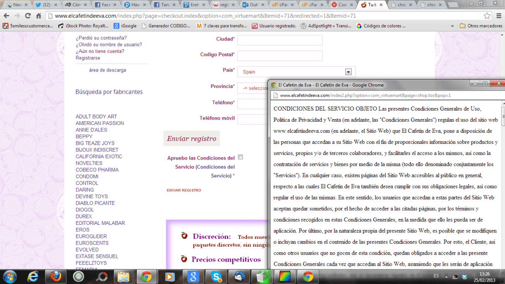The image size is (505, 284).
Task: Close the Tu t active tab
Action: 381,5
